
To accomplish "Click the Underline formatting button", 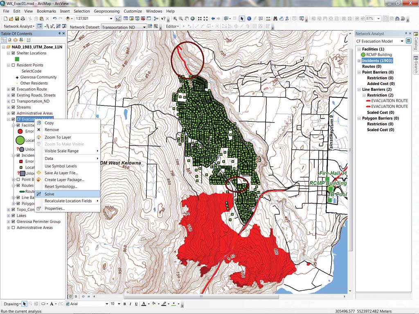I will (136, 304).
